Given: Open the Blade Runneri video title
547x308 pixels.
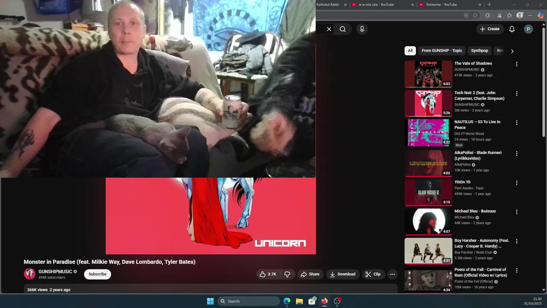Looking at the screenshot, I should (478, 155).
